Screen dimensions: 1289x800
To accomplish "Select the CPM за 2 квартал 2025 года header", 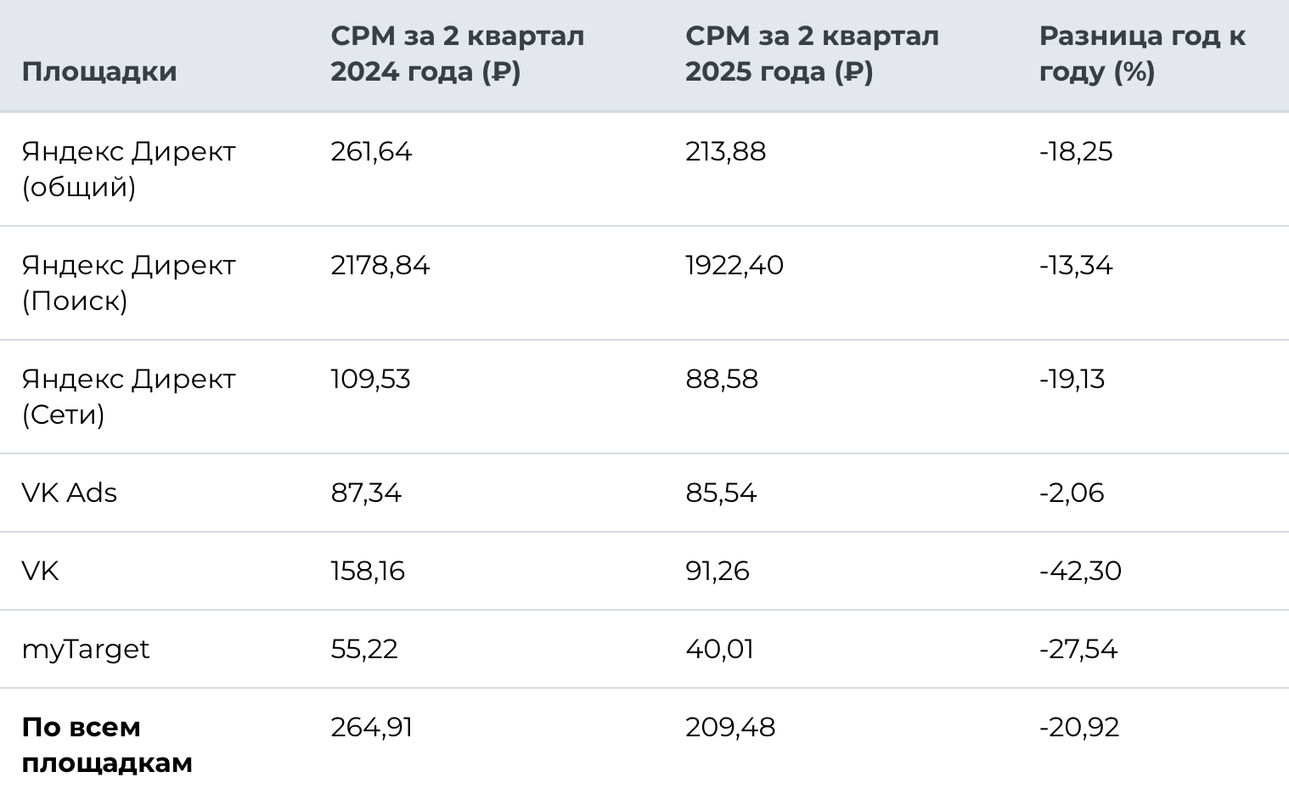I will click(812, 54).
